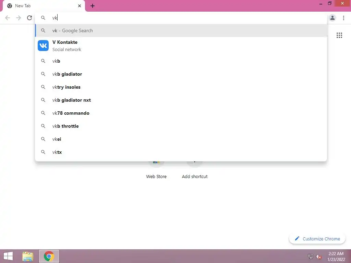Click the address bar containing vk
351x263 pixels.
(x=181, y=18)
